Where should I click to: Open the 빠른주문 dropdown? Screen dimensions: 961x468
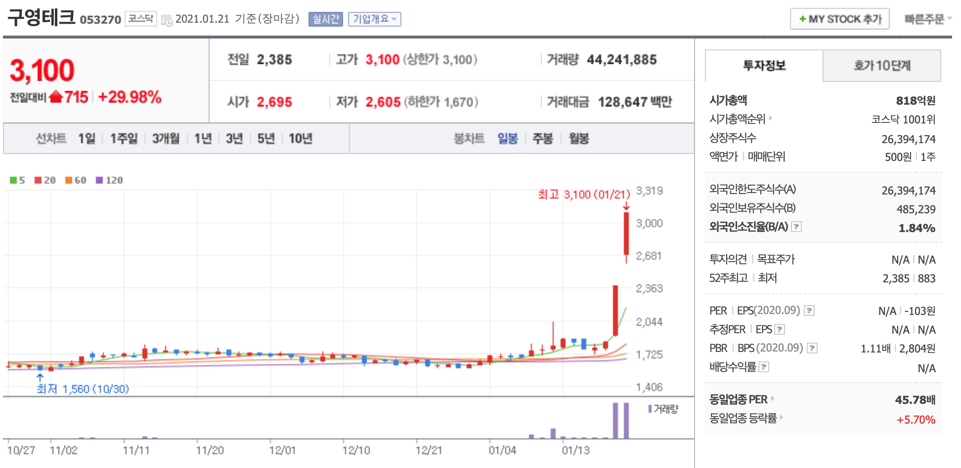point(928,19)
